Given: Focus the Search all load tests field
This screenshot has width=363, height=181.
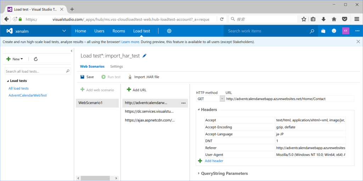Looking at the screenshot, I should click(x=38, y=71).
